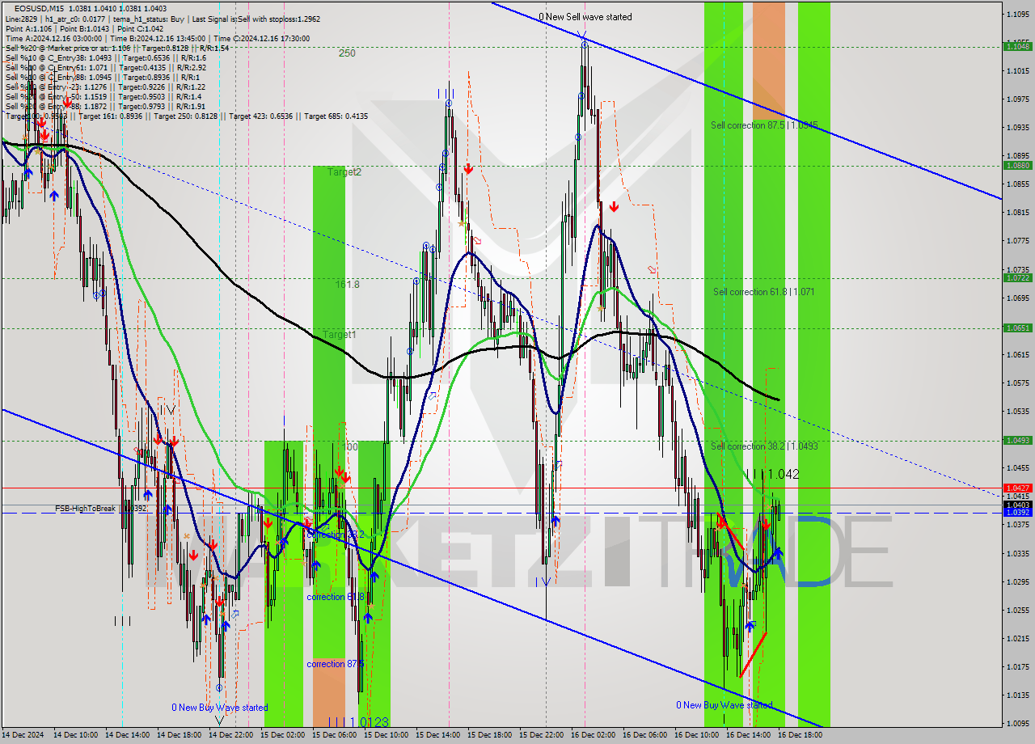Click the '250' Fibonacci level label
The image size is (1035, 744).
point(347,53)
